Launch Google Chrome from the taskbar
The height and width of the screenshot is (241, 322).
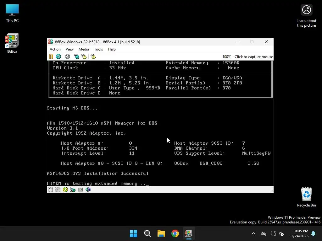[175, 233]
